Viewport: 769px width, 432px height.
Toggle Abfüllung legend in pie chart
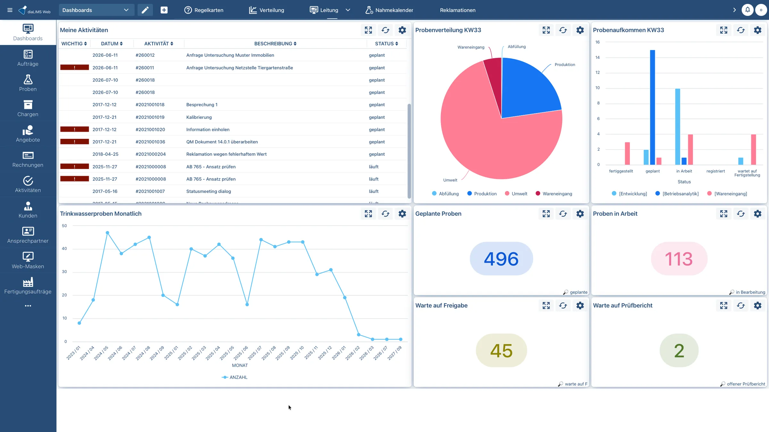pos(445,194)
